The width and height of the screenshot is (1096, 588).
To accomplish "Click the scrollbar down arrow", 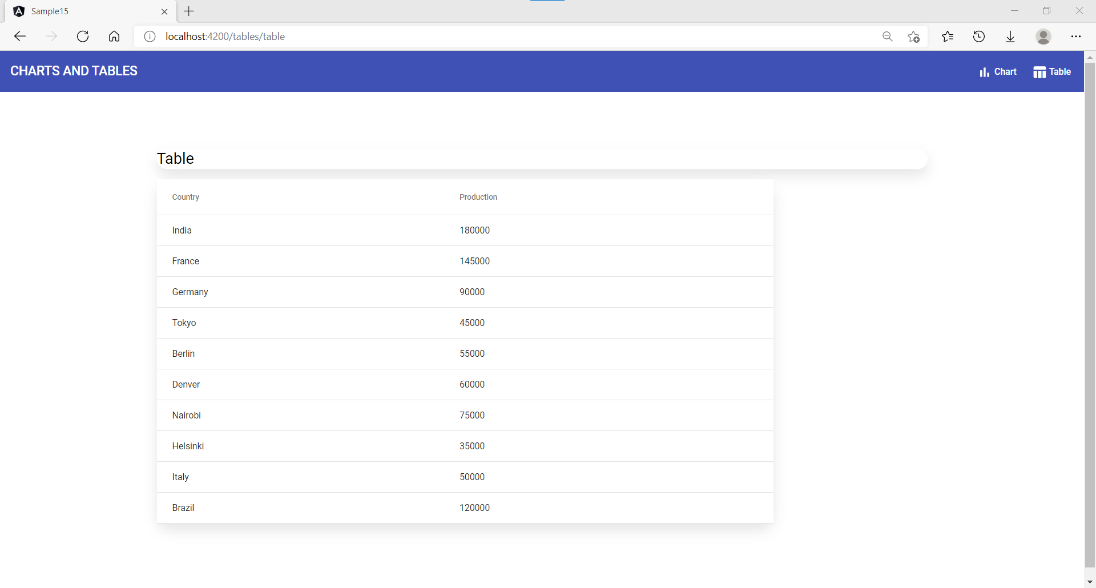I will 1090,581.
